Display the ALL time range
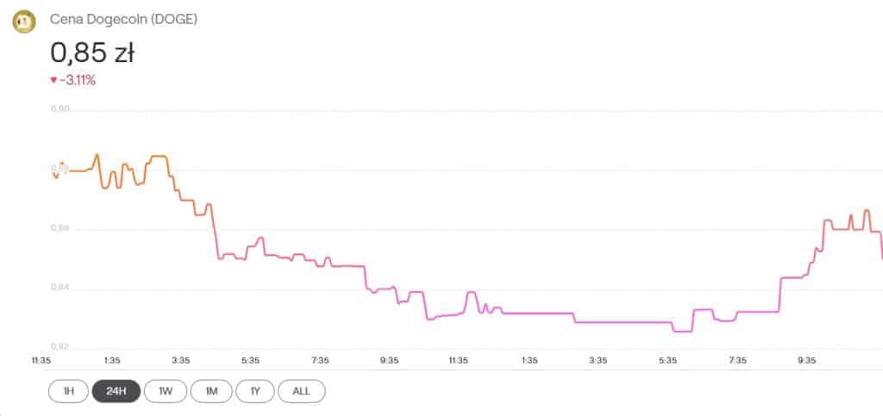Screen dimensions: 883x416 click(x=301, y=391)
